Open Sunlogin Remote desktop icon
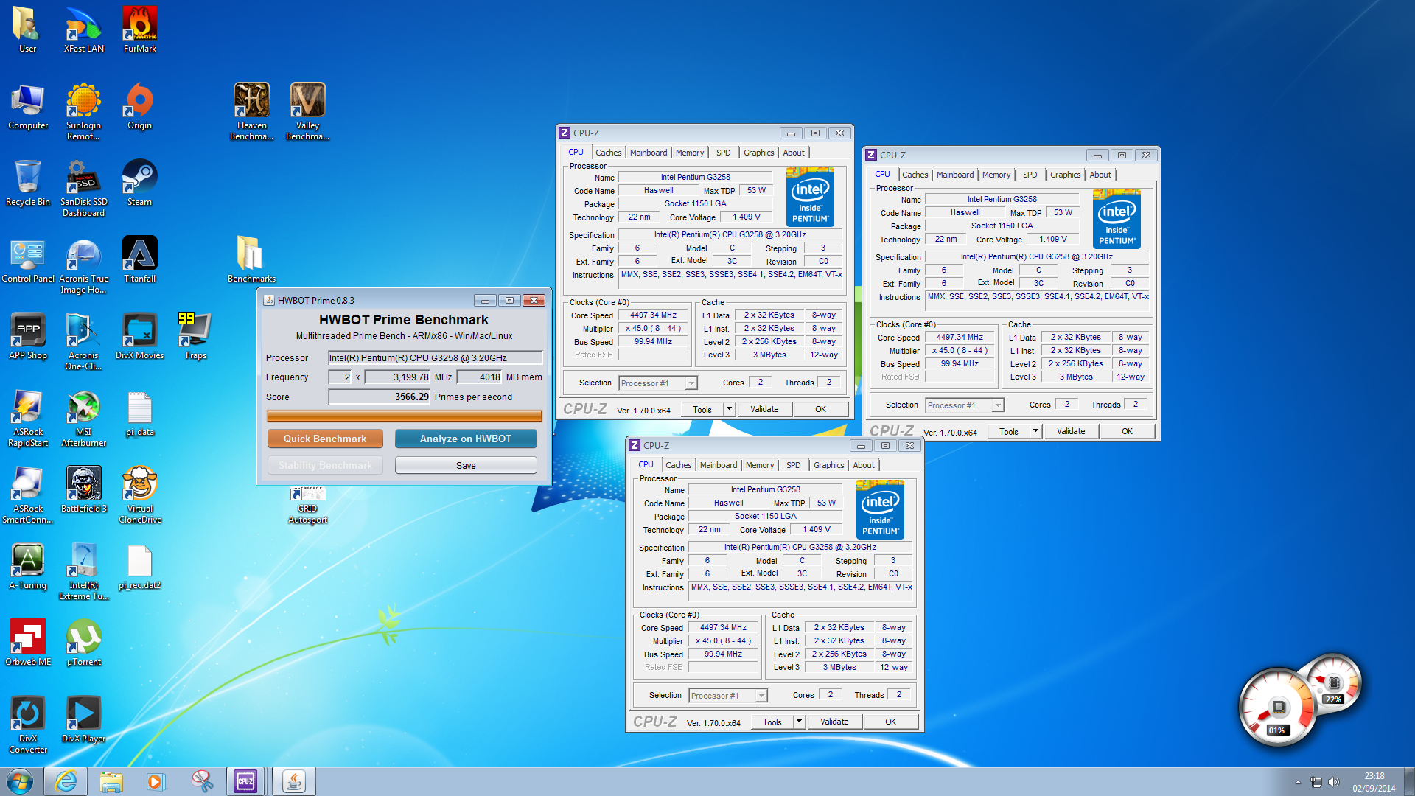1415x796 pixels. coord(84,111)
